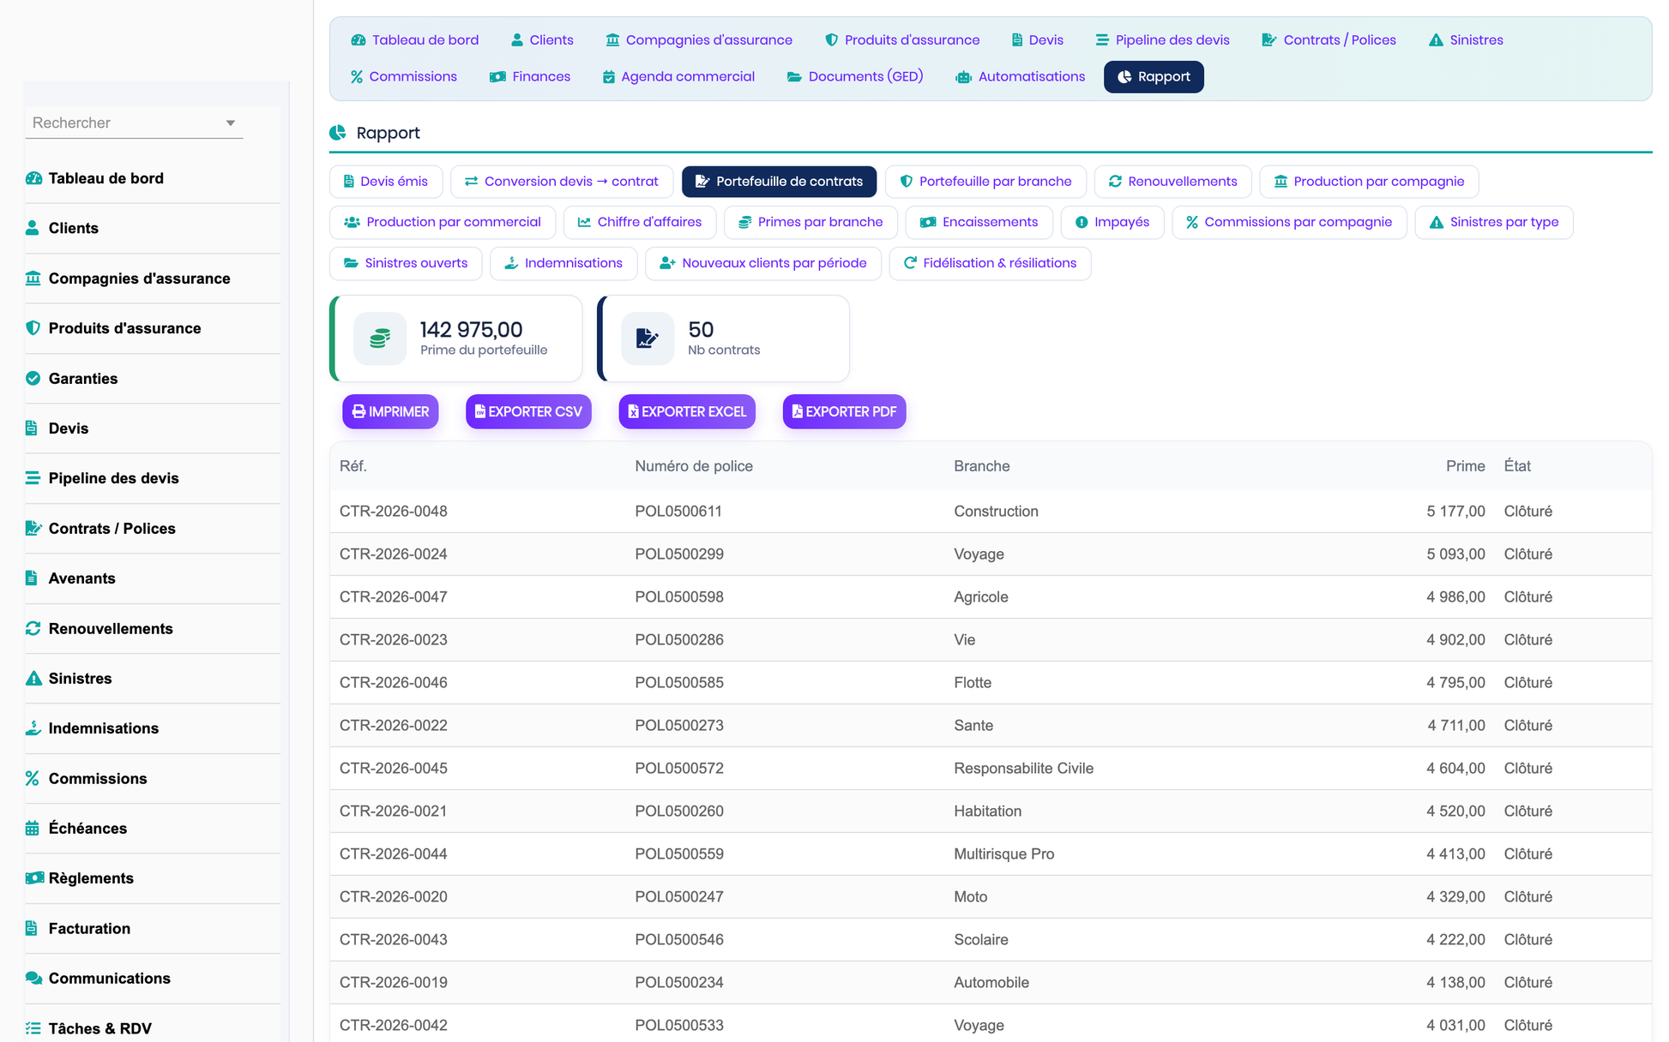Click the calendar-check icon of Agenda commercial

tap(609, 77)
